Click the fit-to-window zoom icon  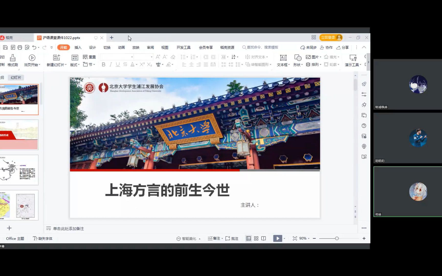click(295, 238)
